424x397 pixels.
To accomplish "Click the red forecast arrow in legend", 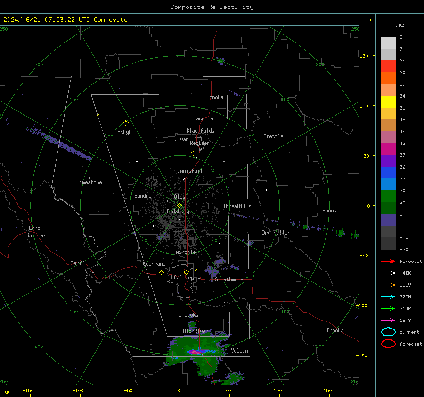I will point(388,261).
